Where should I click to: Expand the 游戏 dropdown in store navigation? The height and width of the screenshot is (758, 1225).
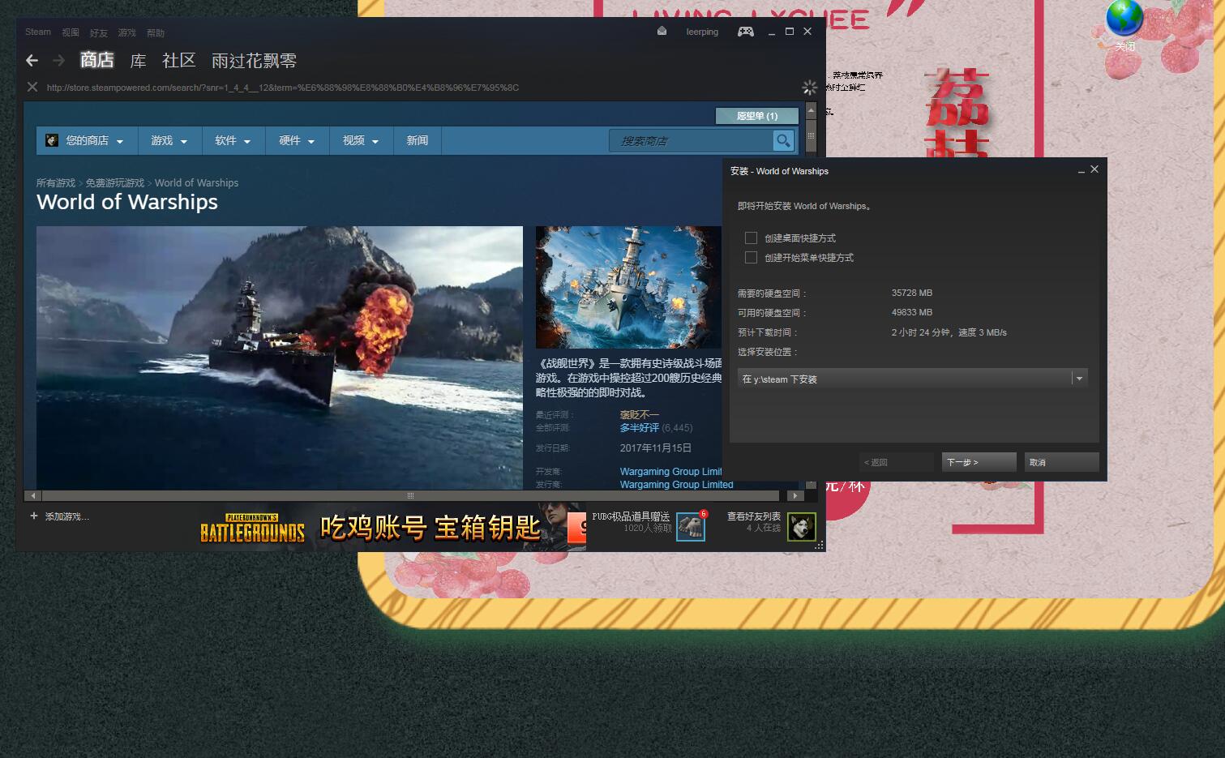point(169,140)
